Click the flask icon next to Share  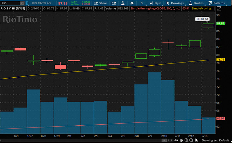tap(123, 3)
